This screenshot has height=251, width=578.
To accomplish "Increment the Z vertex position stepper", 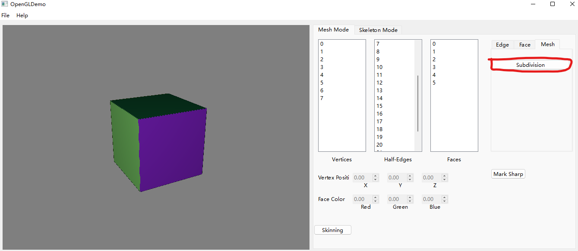I will pos(444,175).
